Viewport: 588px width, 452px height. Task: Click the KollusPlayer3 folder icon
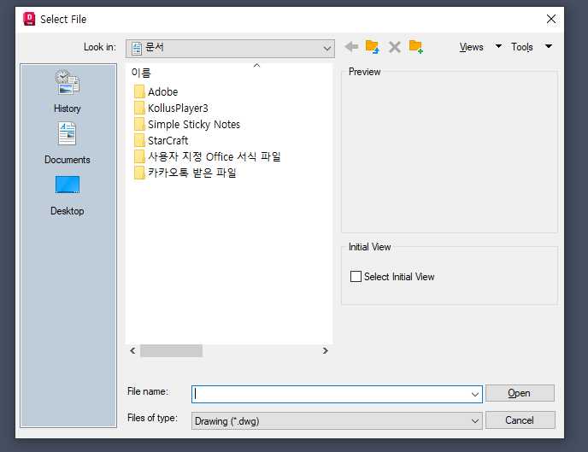(x=139, y=108)
